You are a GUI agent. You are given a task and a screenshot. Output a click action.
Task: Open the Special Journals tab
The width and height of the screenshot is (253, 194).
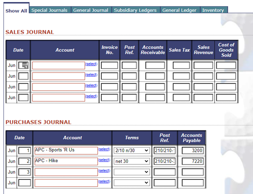click(50, 10)
